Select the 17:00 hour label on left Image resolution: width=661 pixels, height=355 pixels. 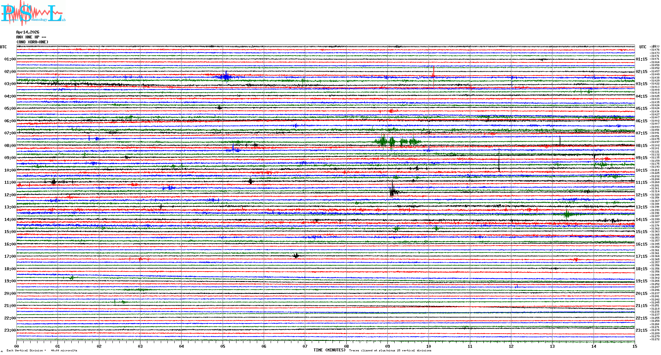10,256
